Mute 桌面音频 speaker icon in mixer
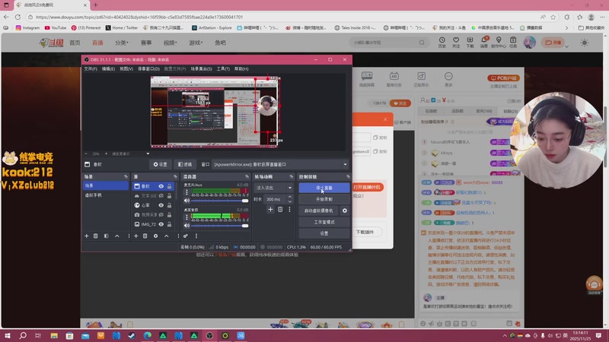609x342 pixels. [x=187, y=225]
